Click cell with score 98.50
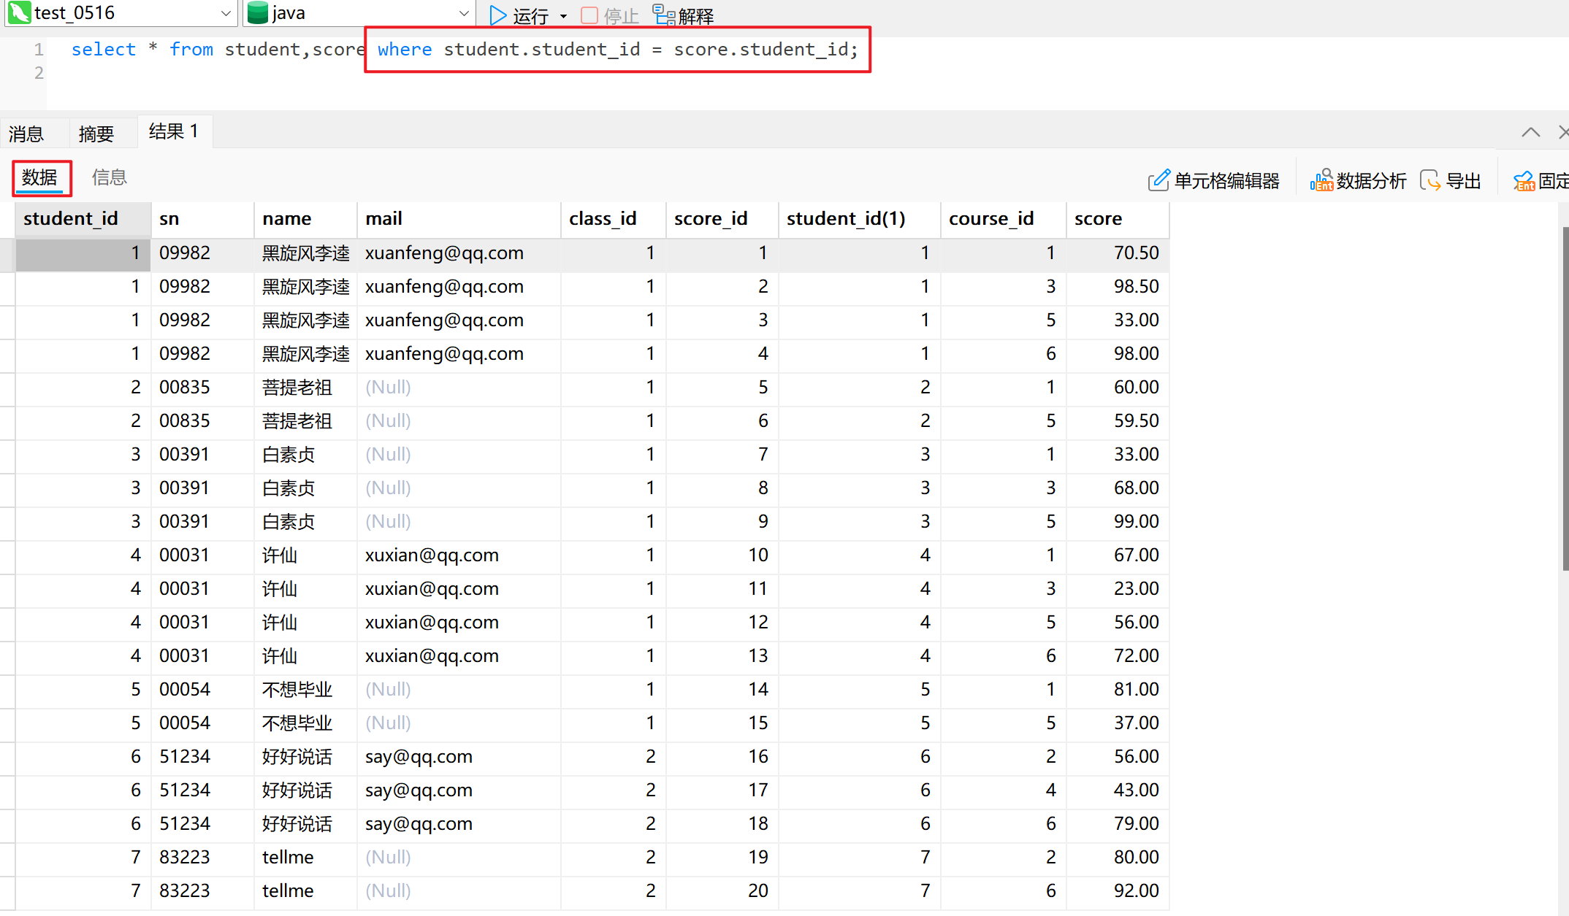The height and width of the screenshot is (916, 1569). [1135, 286]
